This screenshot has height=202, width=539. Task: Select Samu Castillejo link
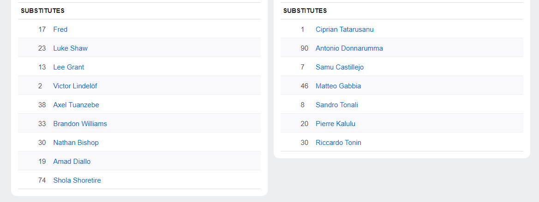(x=340, y=67)
